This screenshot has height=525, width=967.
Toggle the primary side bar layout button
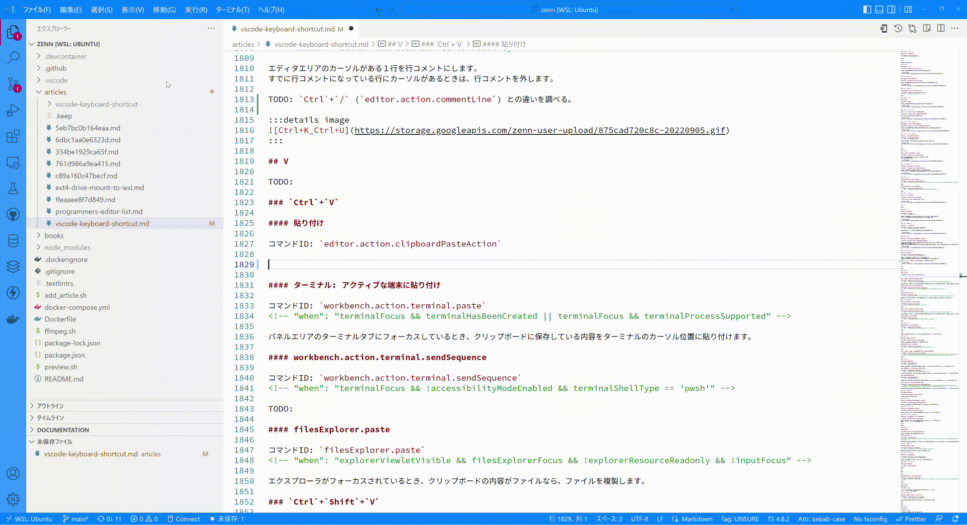tap(867, 10)
